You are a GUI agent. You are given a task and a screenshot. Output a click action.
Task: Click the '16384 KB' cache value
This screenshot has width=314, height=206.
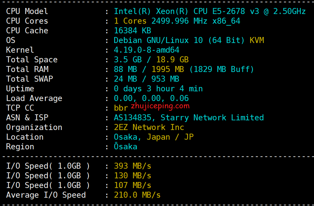(x=132, y=31)
